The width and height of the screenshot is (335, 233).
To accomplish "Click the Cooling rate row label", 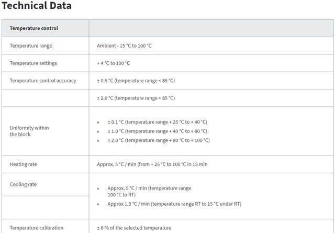I will (23, 184).
